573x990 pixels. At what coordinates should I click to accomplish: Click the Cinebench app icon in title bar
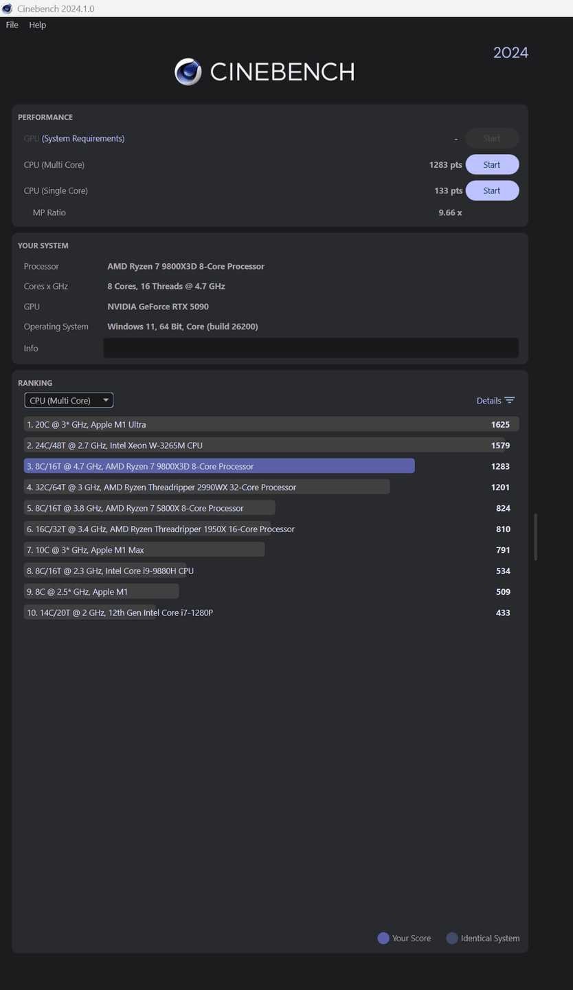pos(7,8)
